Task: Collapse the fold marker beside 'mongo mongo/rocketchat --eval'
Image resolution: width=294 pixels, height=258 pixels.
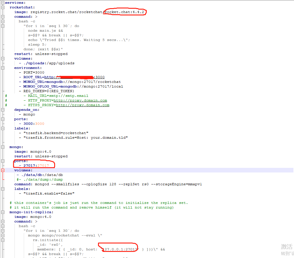Action: click(x=3, y=235)
